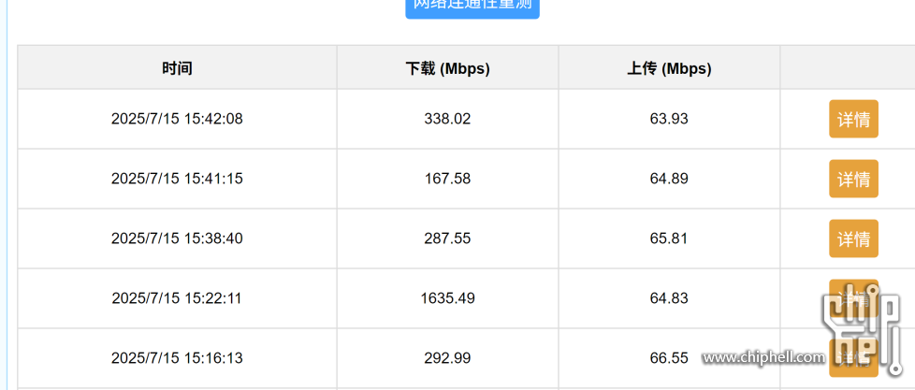Click the 63.93 upload speed value
Image resolution: width=915 pixels, height=390 pixels.
click(669, 119)
